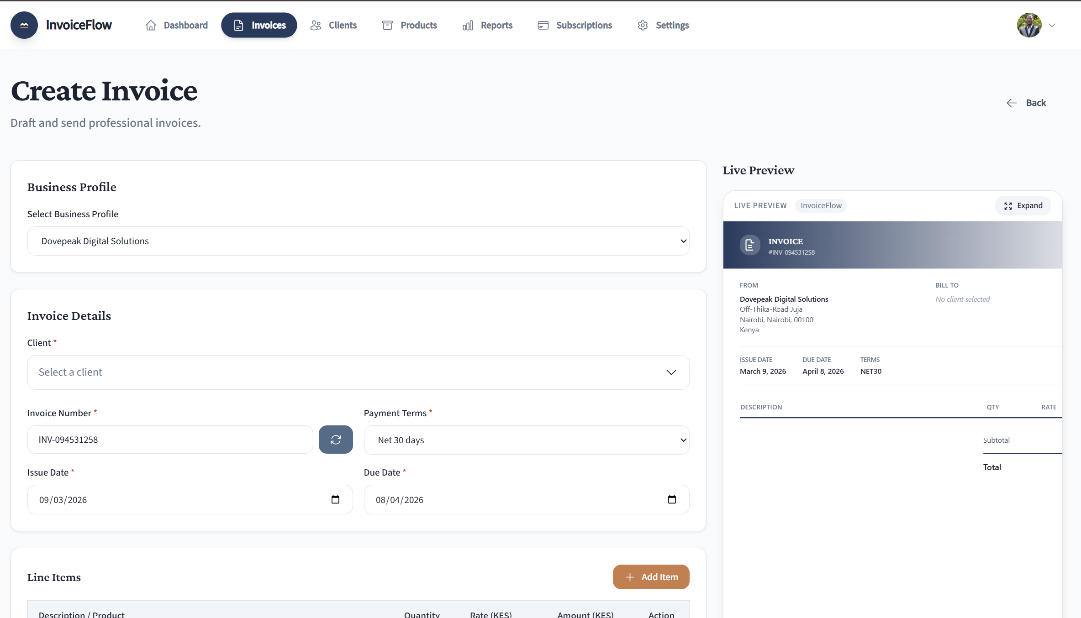Click the InvoiceFlow logo icon

[x=24, y=25]
